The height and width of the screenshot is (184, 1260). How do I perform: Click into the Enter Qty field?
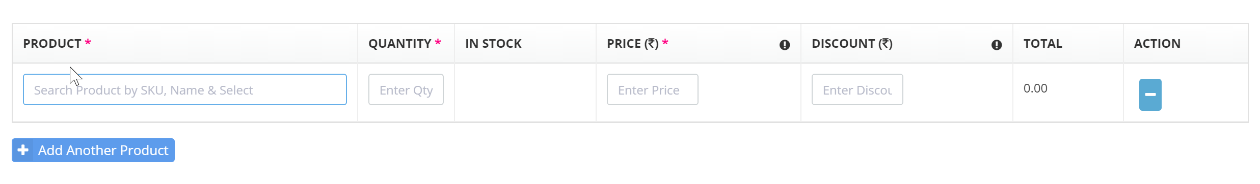pos(406,89)
